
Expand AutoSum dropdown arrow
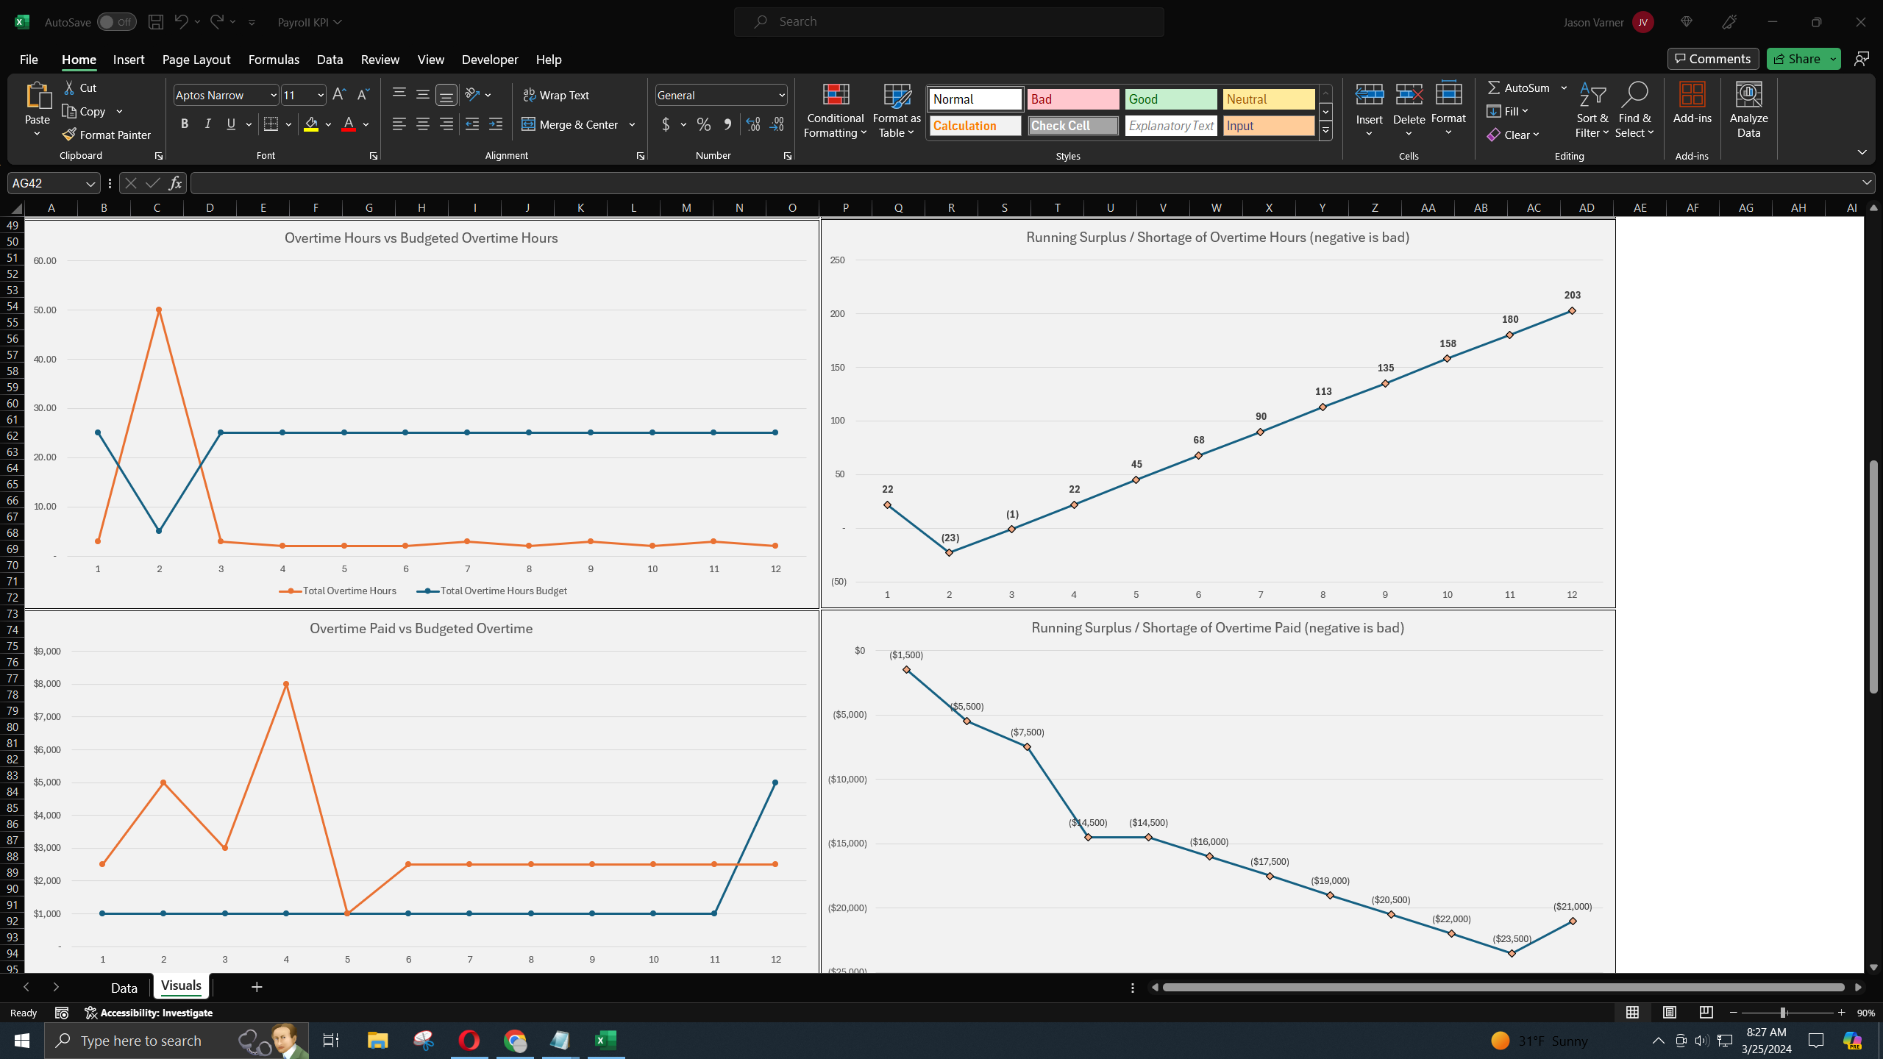[x=1564, y=88]
